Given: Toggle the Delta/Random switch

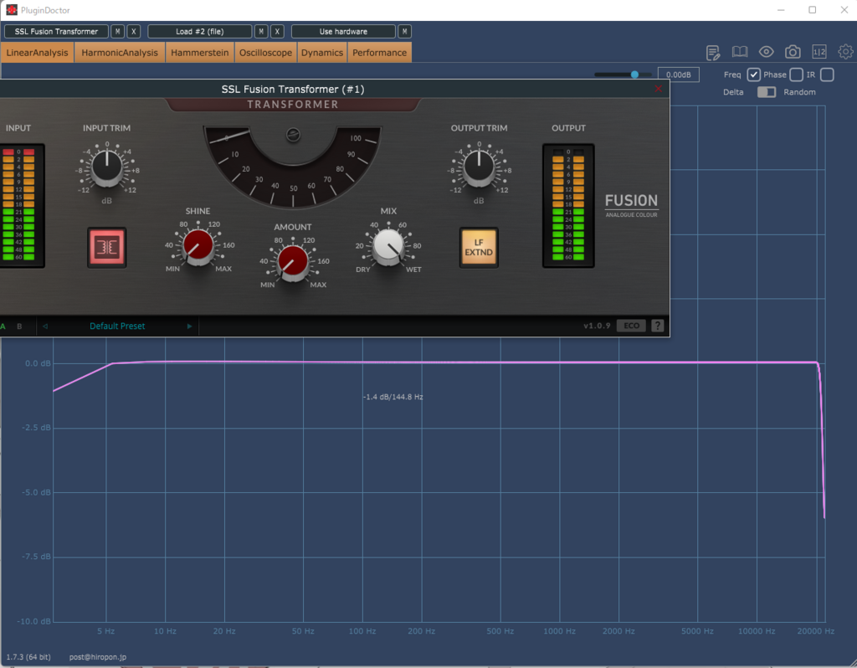Looking at the screenshot, I should (767, 92).
